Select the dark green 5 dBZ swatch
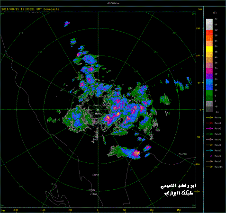The image size is (226, 213). point(209,98)
